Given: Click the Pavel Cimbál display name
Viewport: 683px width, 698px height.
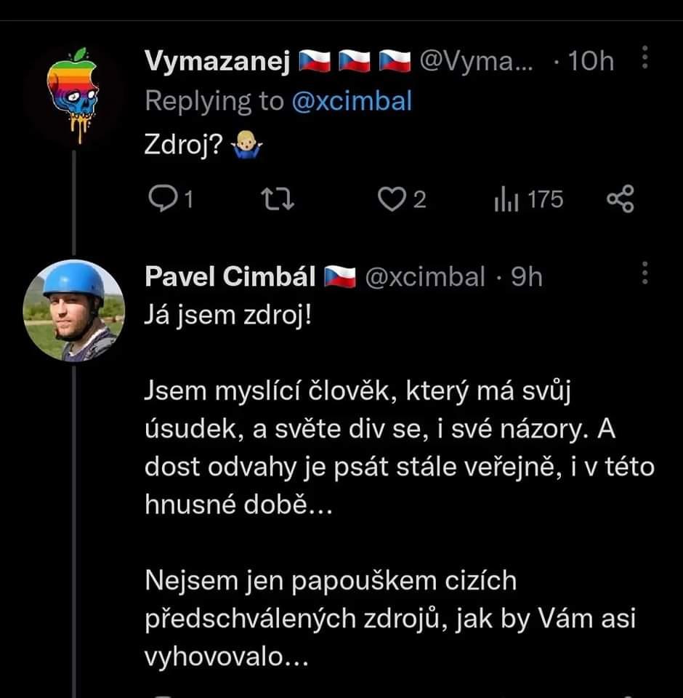Looking at the screenshot, I should point(230,277).
